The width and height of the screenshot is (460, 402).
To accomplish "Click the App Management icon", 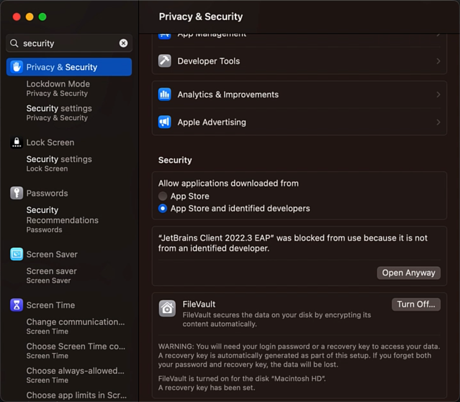I will (x=165, y=34).
